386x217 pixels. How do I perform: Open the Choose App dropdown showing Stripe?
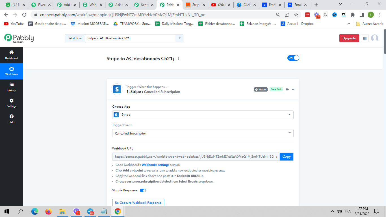coord(203,115)
